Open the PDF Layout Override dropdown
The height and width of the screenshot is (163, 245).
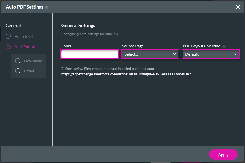tap(211, 54)
